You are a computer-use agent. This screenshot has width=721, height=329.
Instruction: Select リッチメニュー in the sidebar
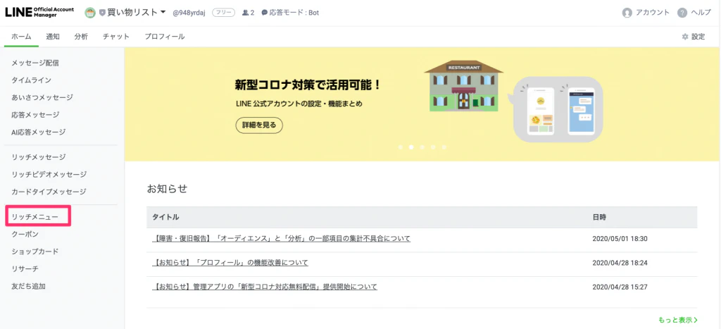39,216
